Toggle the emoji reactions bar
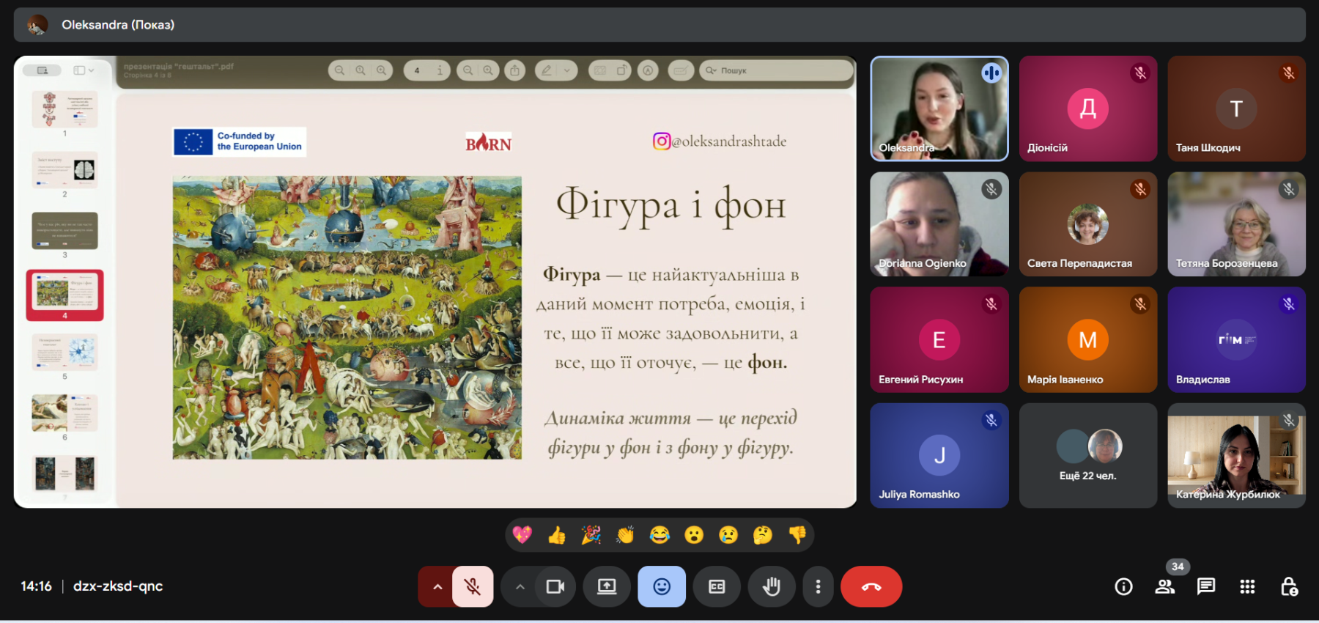 coord(662,586)
